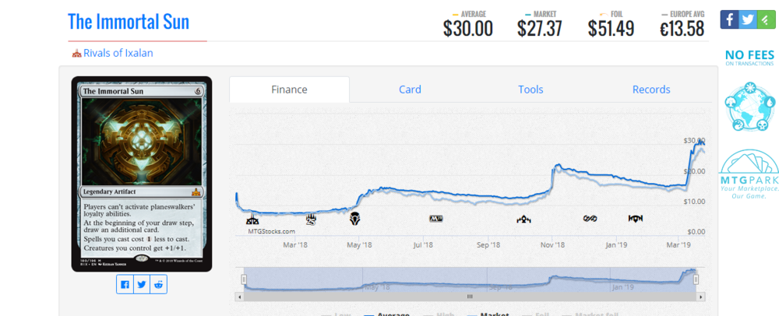This screenshot has width=779, height=316.
Task: Open the Card tab
Action: 410,90
